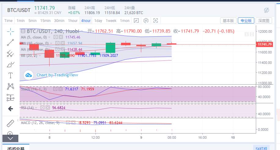Select the XABCD pattern tool

10,86
